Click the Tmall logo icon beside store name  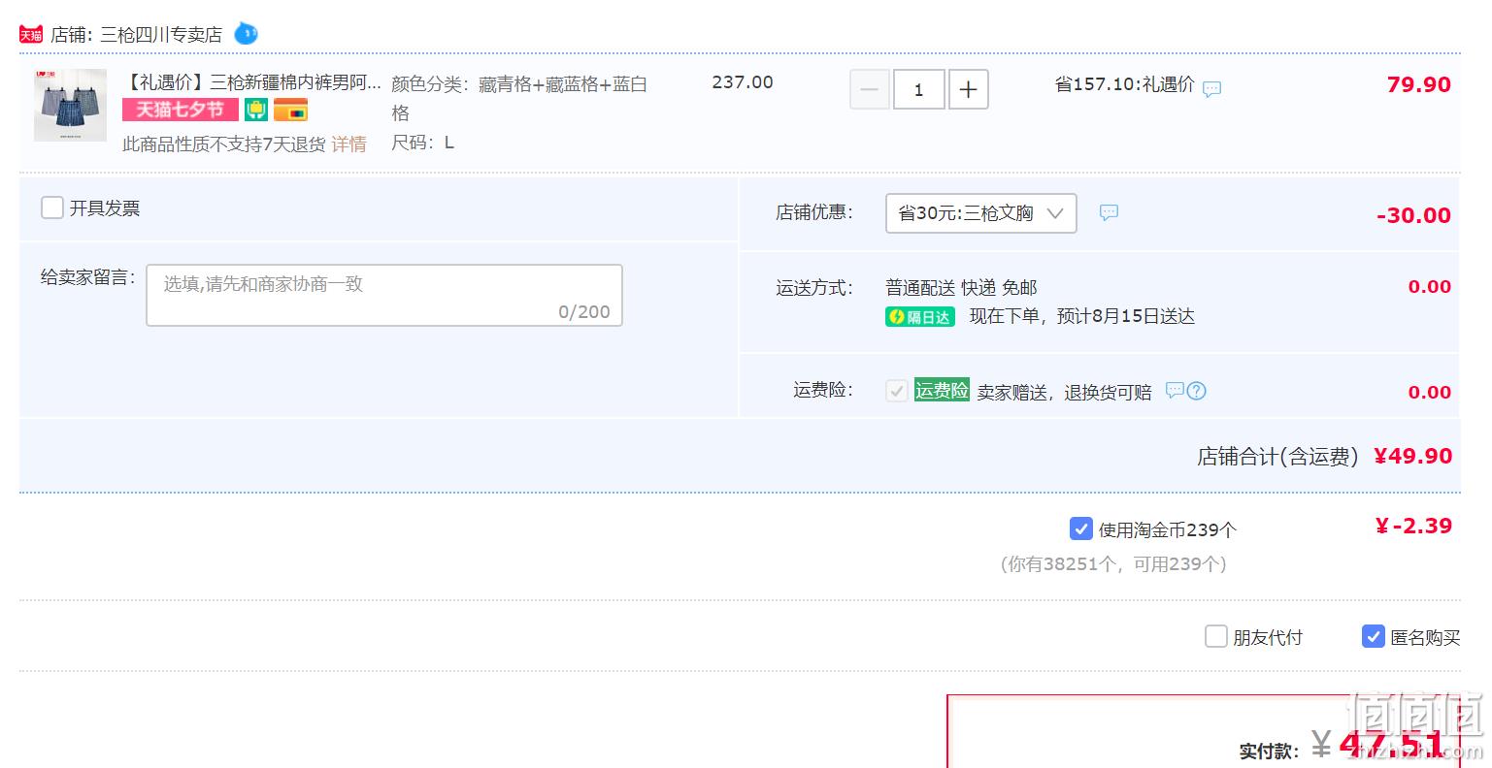31,35
